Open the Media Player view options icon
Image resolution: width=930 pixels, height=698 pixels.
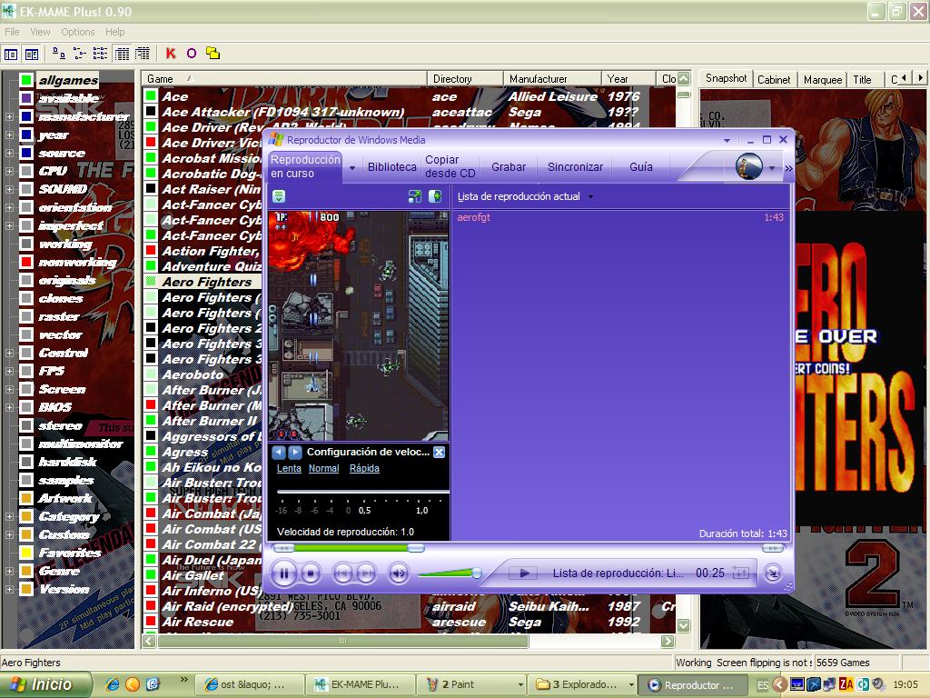click(x=279, y=196)
